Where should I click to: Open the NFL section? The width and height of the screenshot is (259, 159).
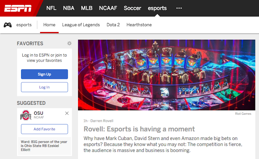coord(51,8)
